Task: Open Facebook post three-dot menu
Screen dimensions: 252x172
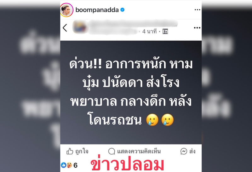Action: tap(197, 28)
